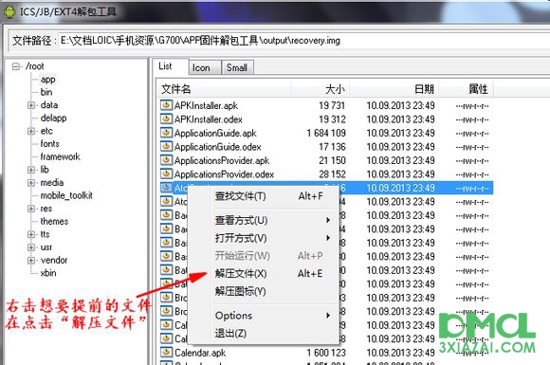This screenshot has height=365, width=550.
Task: Select the mobile_toolkit folder in the tree
Action: (x=66, y=195)
